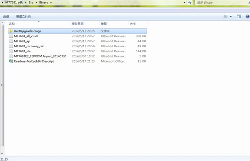Select the MT7681_recovery_old file name
Viewport: 250px width, 161px height.
[29, 46]
